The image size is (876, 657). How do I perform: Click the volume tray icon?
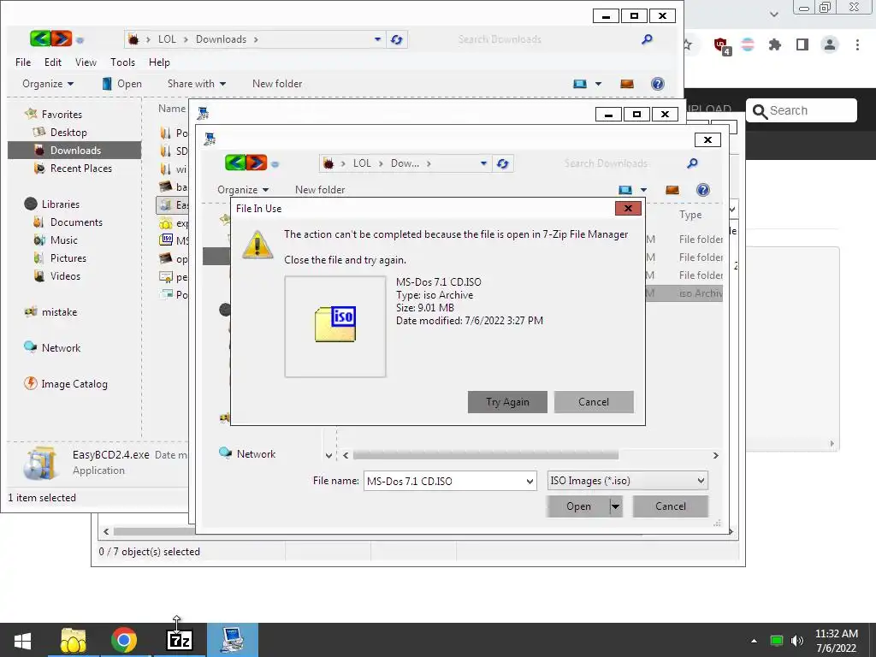click(x=797, y=641)
